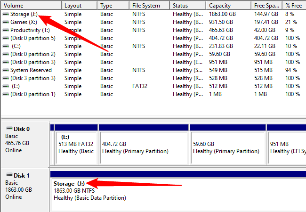306x212 pixels.
Task: Click the drive icon beside (E:) in volume list
Action: (6, 86)
